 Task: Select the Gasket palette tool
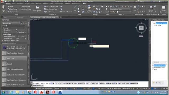point(14,64)
